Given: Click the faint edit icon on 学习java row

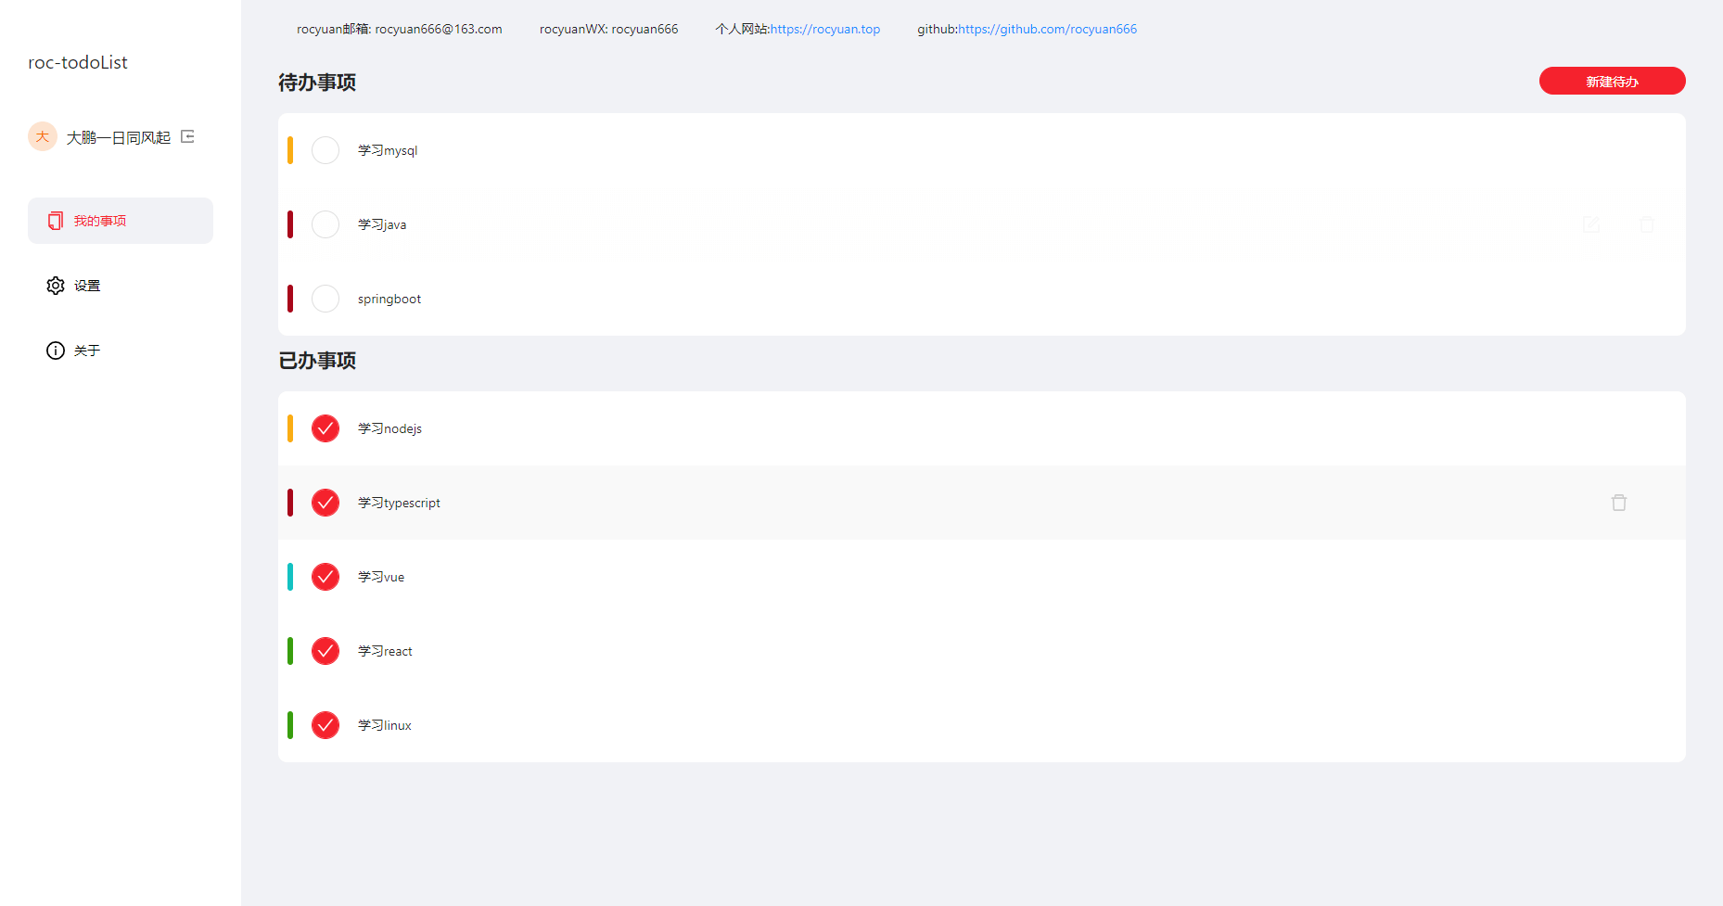Looking at the screenshot, I should pos(1591,224).
